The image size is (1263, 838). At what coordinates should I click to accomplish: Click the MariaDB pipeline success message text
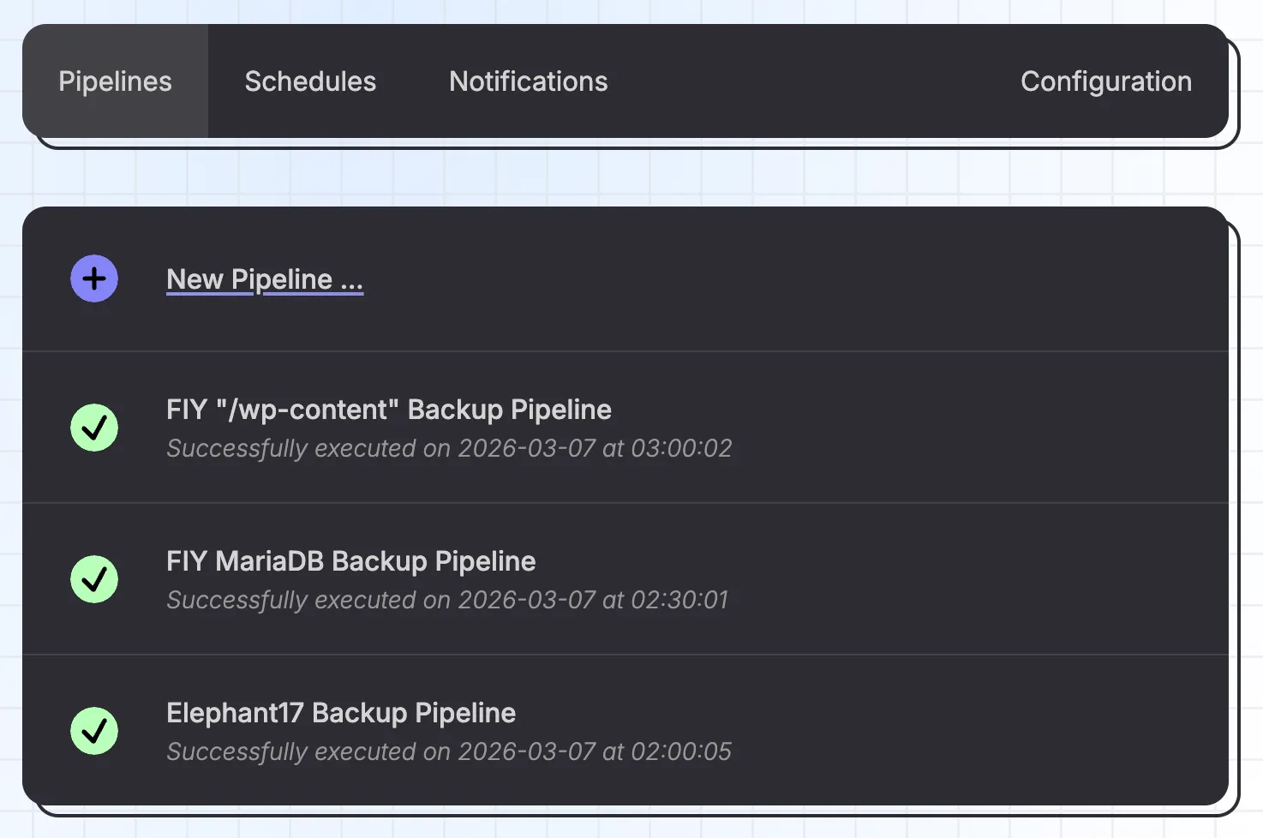tap(447, 600)
